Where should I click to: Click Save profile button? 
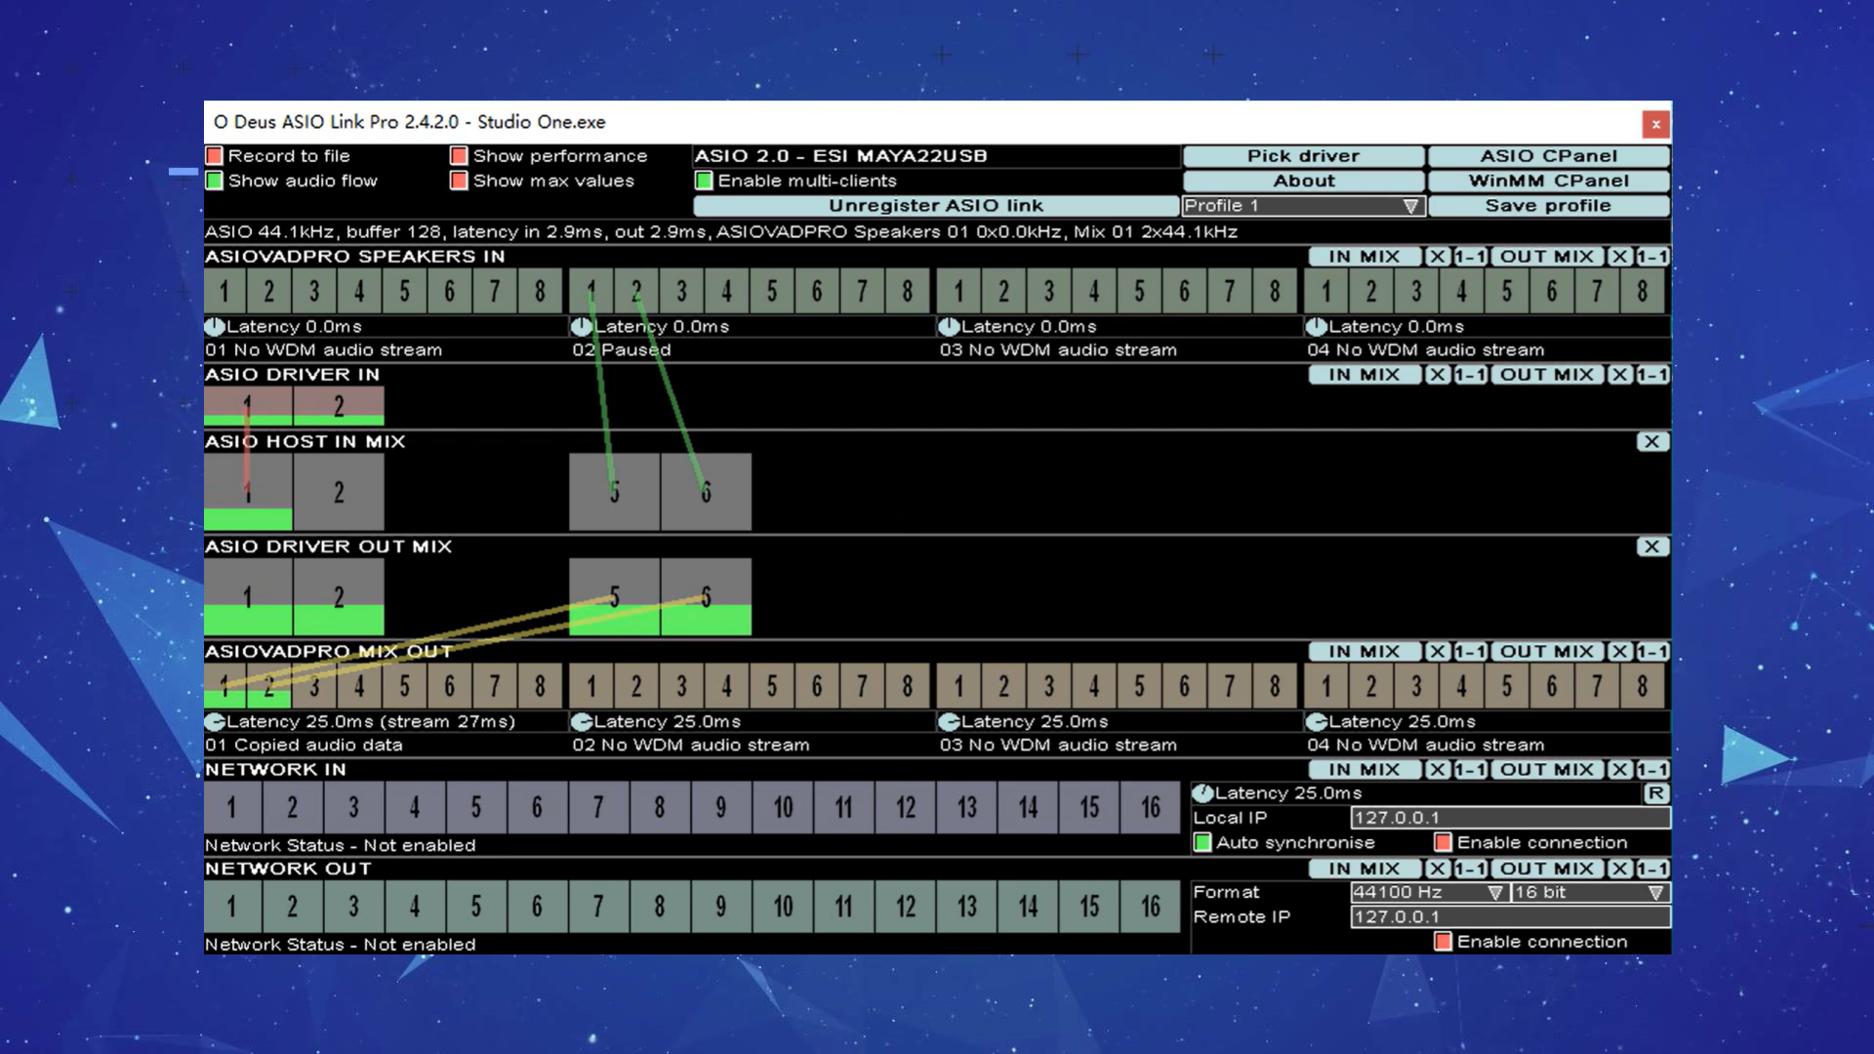[1549, 206]
